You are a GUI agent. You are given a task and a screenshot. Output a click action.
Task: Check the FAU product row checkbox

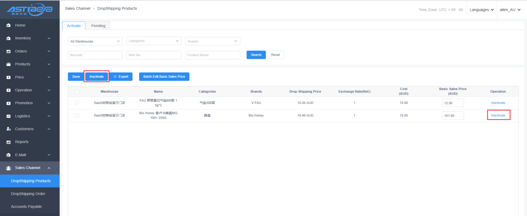pyautogui.click(x=76, y=103)
